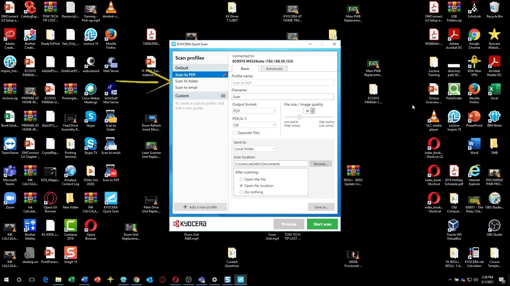Open the Word desktop icon

474,146
